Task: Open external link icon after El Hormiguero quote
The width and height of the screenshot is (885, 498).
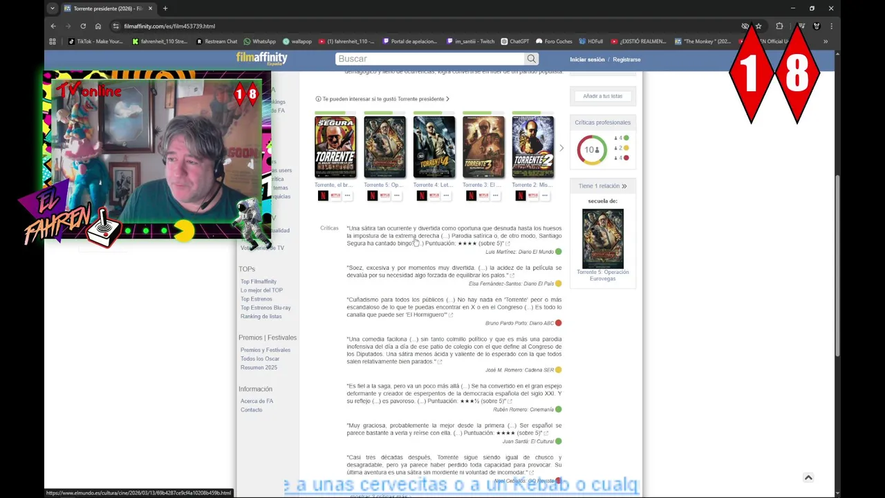Action: click(451, 315)
